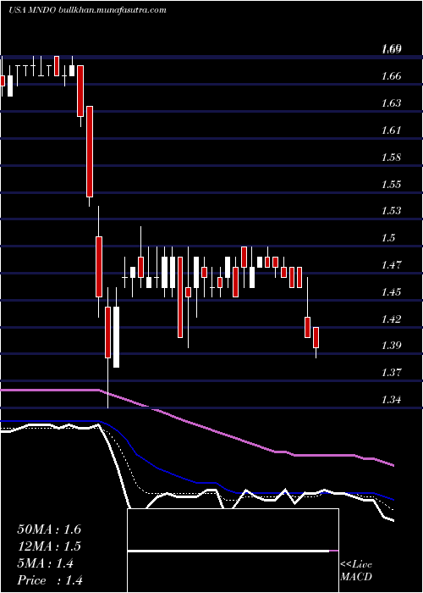Click the <<Live MACD label
The height and width of the screenshot is (593, 423).
(x=356, y=571)
